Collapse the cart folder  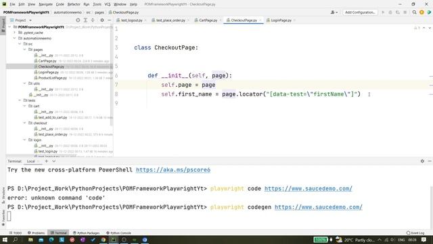[25, 106]
